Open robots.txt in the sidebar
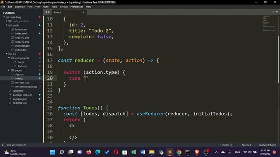The height and width of the screenshot is (157, 280). click(x=21, y=50)
